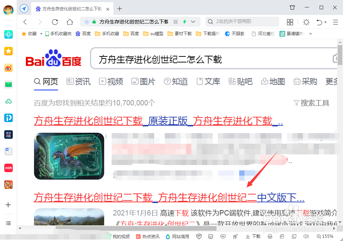
Task: Click the QR code icon in address bar
Action: (175, 22)
